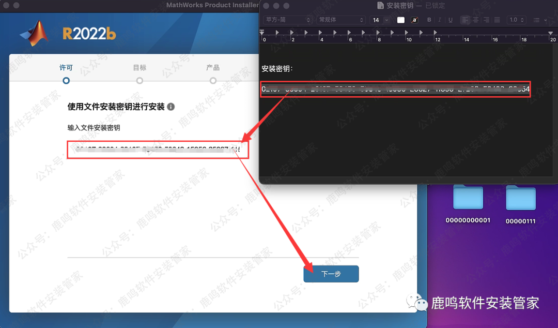
Task: Open the list style icon at toolbar end
Action: click(537, 20)
